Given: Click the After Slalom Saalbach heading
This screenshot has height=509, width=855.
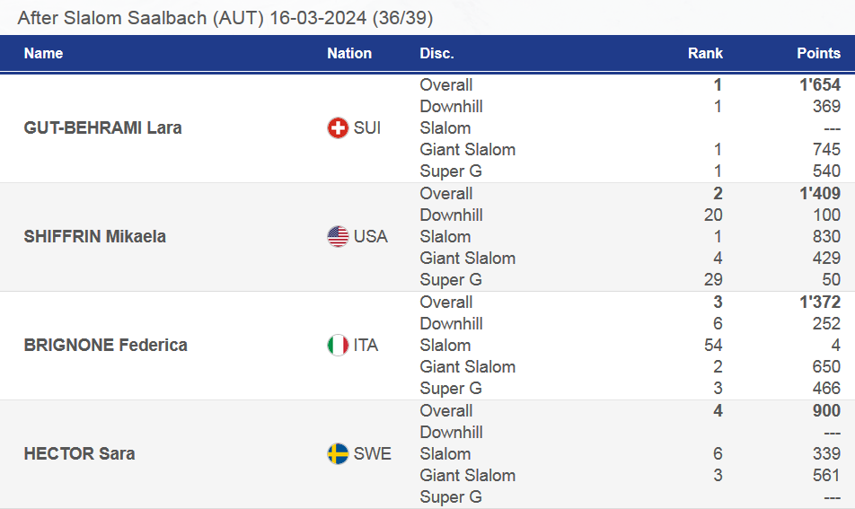Looking at the screenshot, I should [x=225, y=18].
